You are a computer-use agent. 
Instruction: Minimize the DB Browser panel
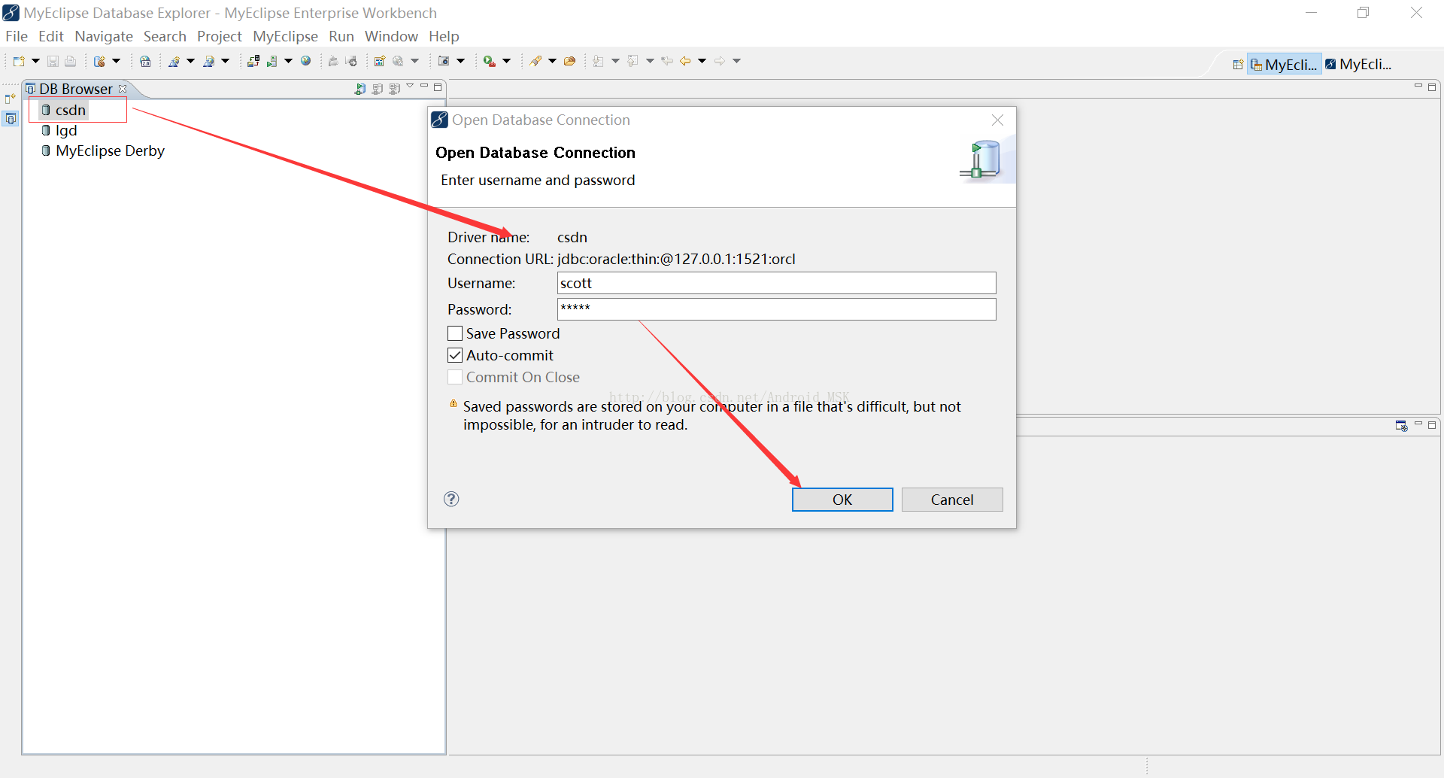(424, 87)
